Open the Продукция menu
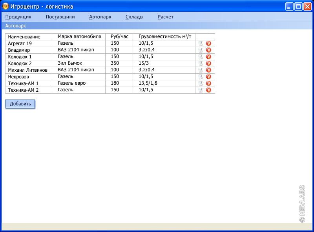Image resolution: width=314 pixels, height=232 pixels. 18,17
